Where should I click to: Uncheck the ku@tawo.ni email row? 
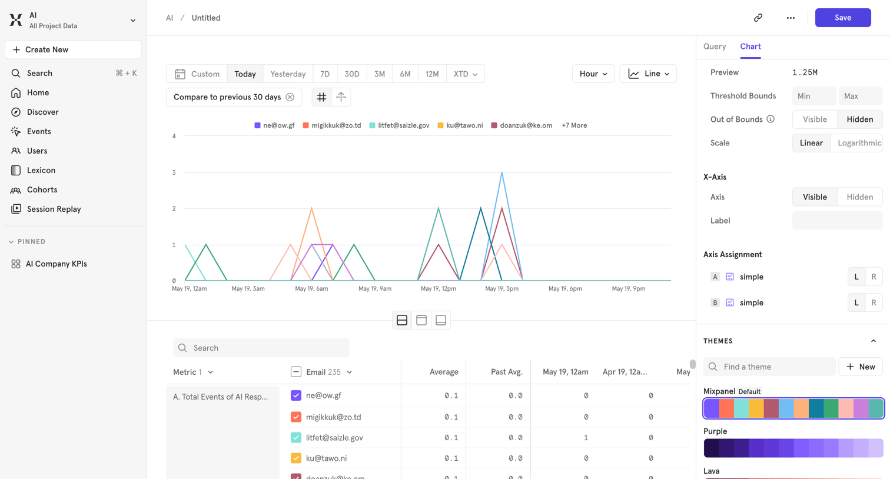[296, 458]
